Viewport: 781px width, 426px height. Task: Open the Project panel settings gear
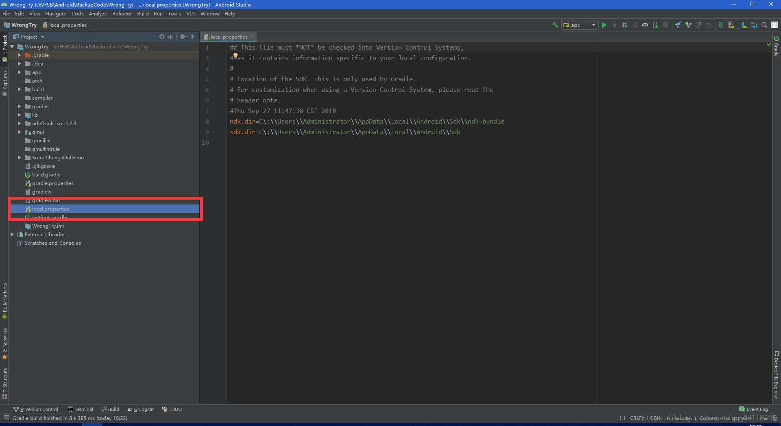point(183,37)
